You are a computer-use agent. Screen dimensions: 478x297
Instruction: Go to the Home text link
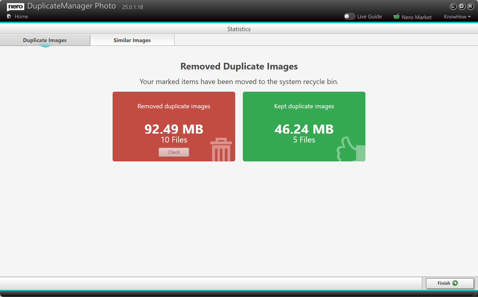tap(21, 16)
